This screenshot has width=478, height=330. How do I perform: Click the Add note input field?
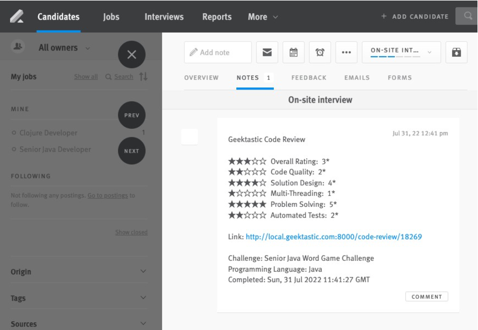pos(218,52)
